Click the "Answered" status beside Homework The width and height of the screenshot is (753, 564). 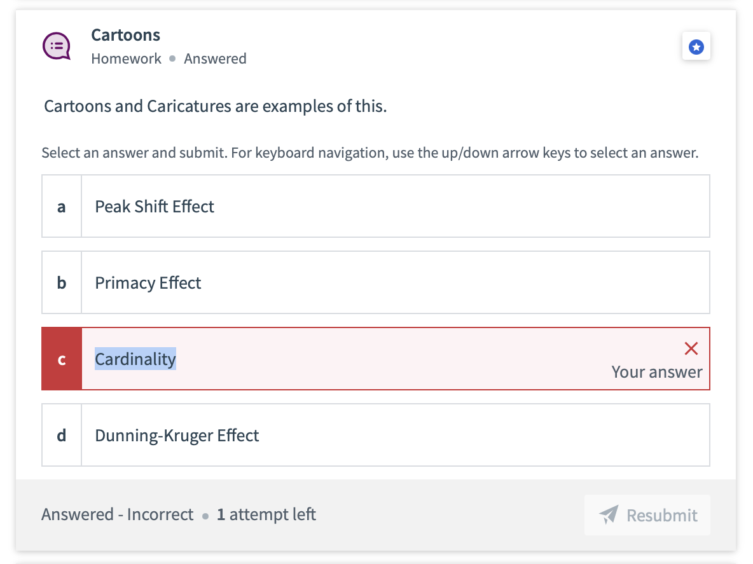pos(215,58)
